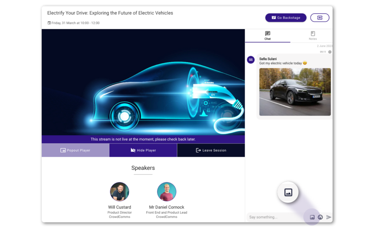Image resolution: width=374 pixels, height=228 pixels.
Task: Click Mr Daniel Cornock's speaker photo
Action: pos(167,191)
